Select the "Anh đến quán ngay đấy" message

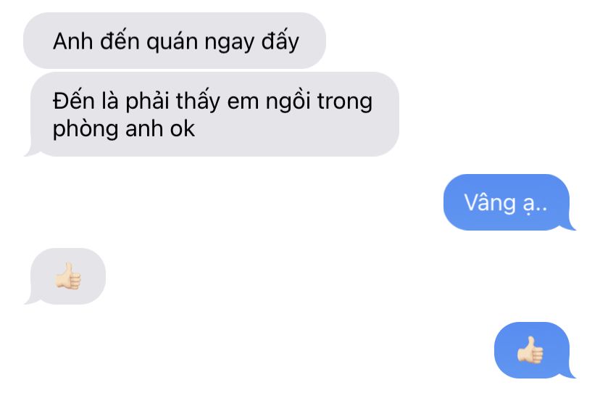click(x=175, y=41)
